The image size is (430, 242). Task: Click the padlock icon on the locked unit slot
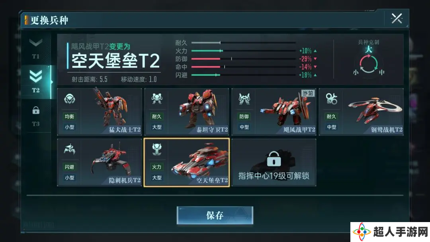point(274,159)
